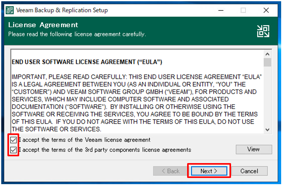Screen dimensions: 283x186
Task: Click the Veeam setup title bar icon
Action: (x=10, y=10)
